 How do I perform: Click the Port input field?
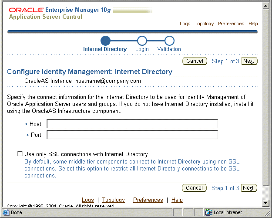pyautogui.click(x=132, y=135)
